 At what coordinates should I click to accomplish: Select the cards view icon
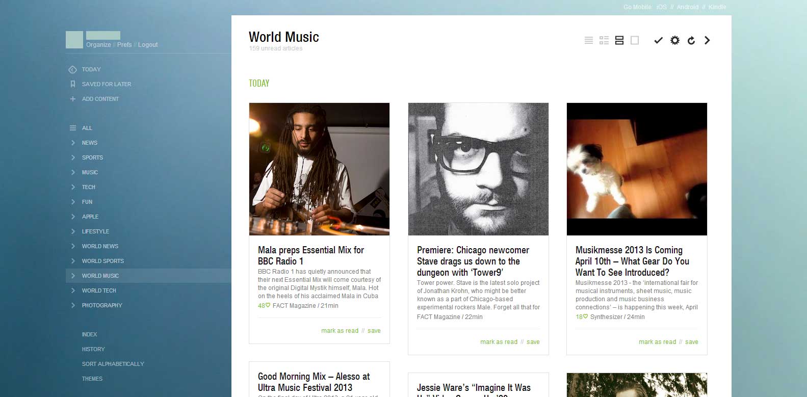coord(619,40)
